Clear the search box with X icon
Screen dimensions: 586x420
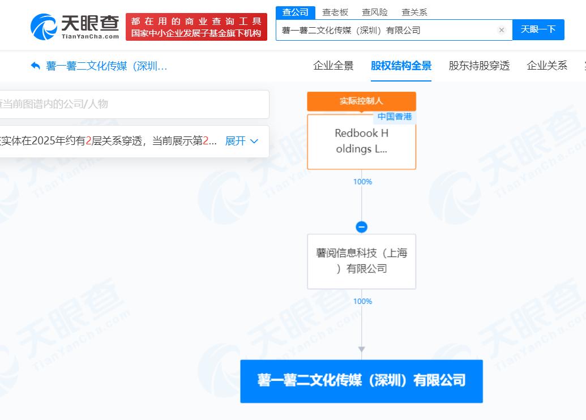click(x=501, y=30)
